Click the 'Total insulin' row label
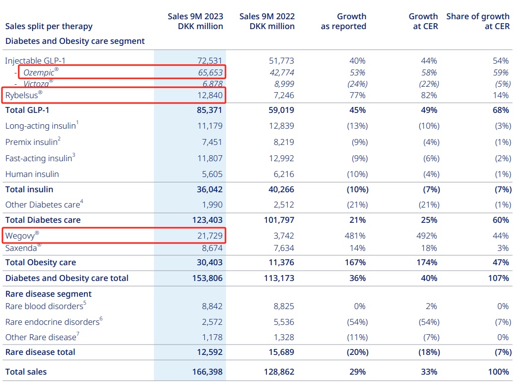 point(29,189)
